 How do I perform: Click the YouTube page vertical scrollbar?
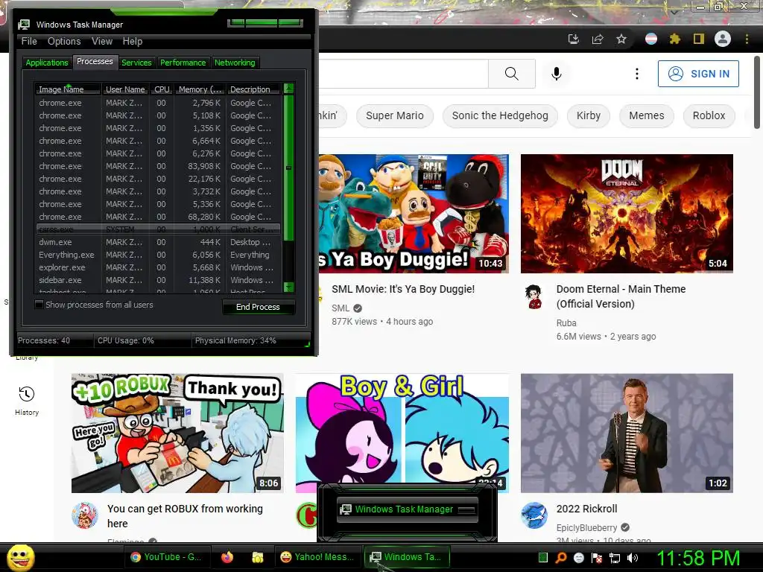click(757, 92)
